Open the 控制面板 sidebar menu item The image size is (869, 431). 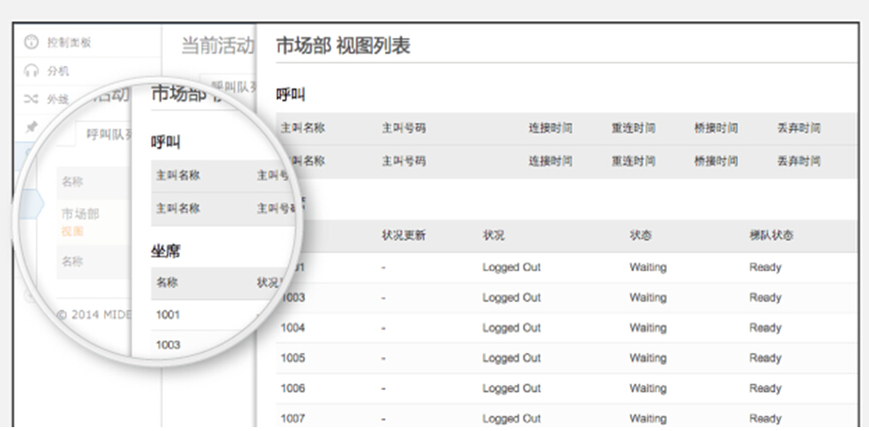(x=69, y=42)
